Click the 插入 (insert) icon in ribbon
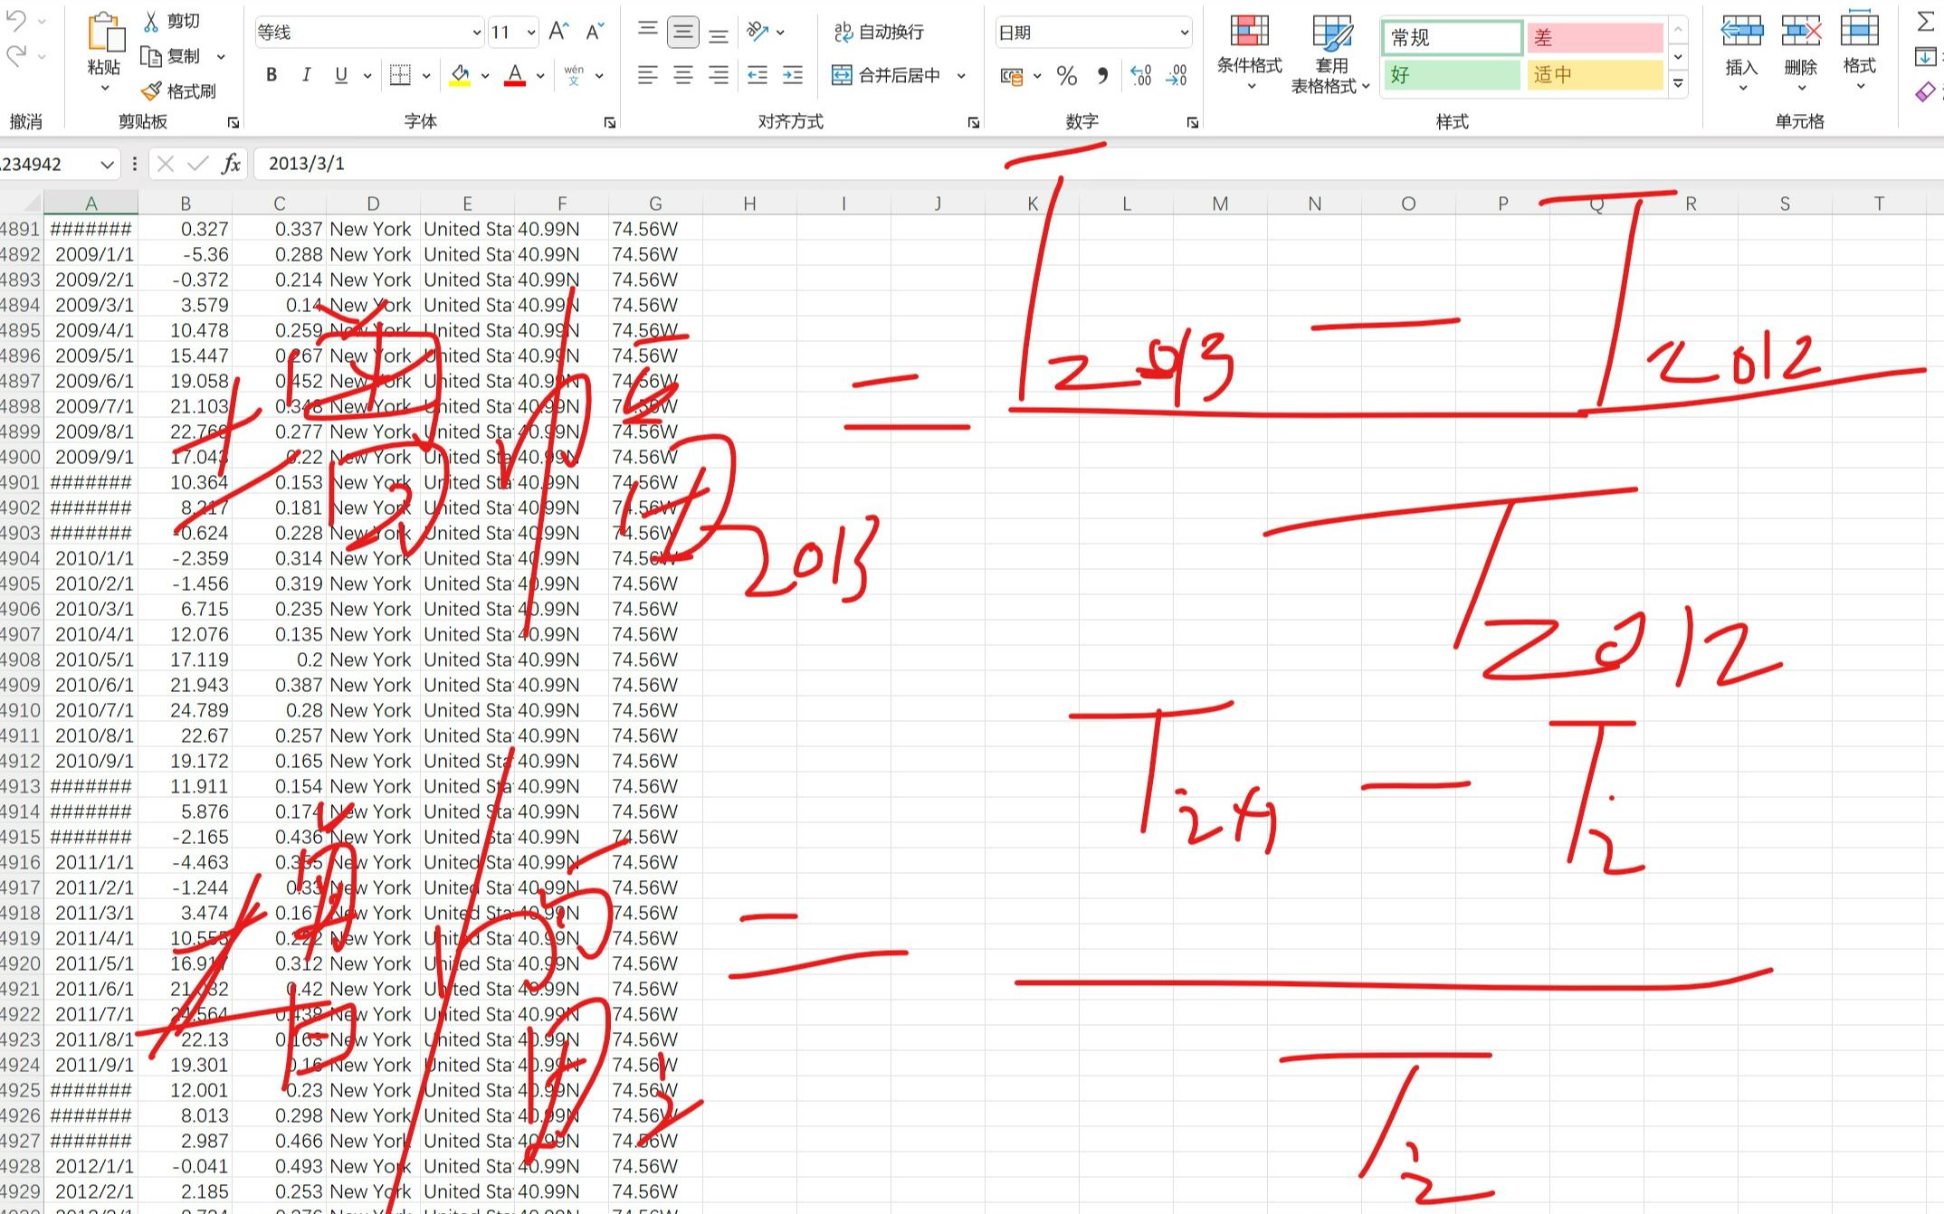The width and height of the screenshot is (1944, 1214). tap(1741, 41)
